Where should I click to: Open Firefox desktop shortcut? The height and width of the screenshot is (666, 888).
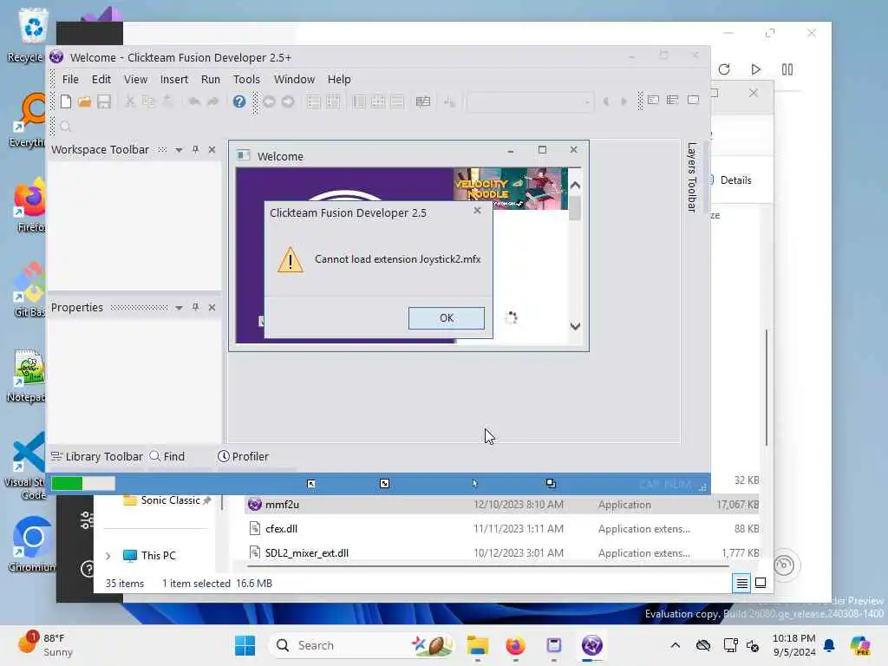(29, 206)
